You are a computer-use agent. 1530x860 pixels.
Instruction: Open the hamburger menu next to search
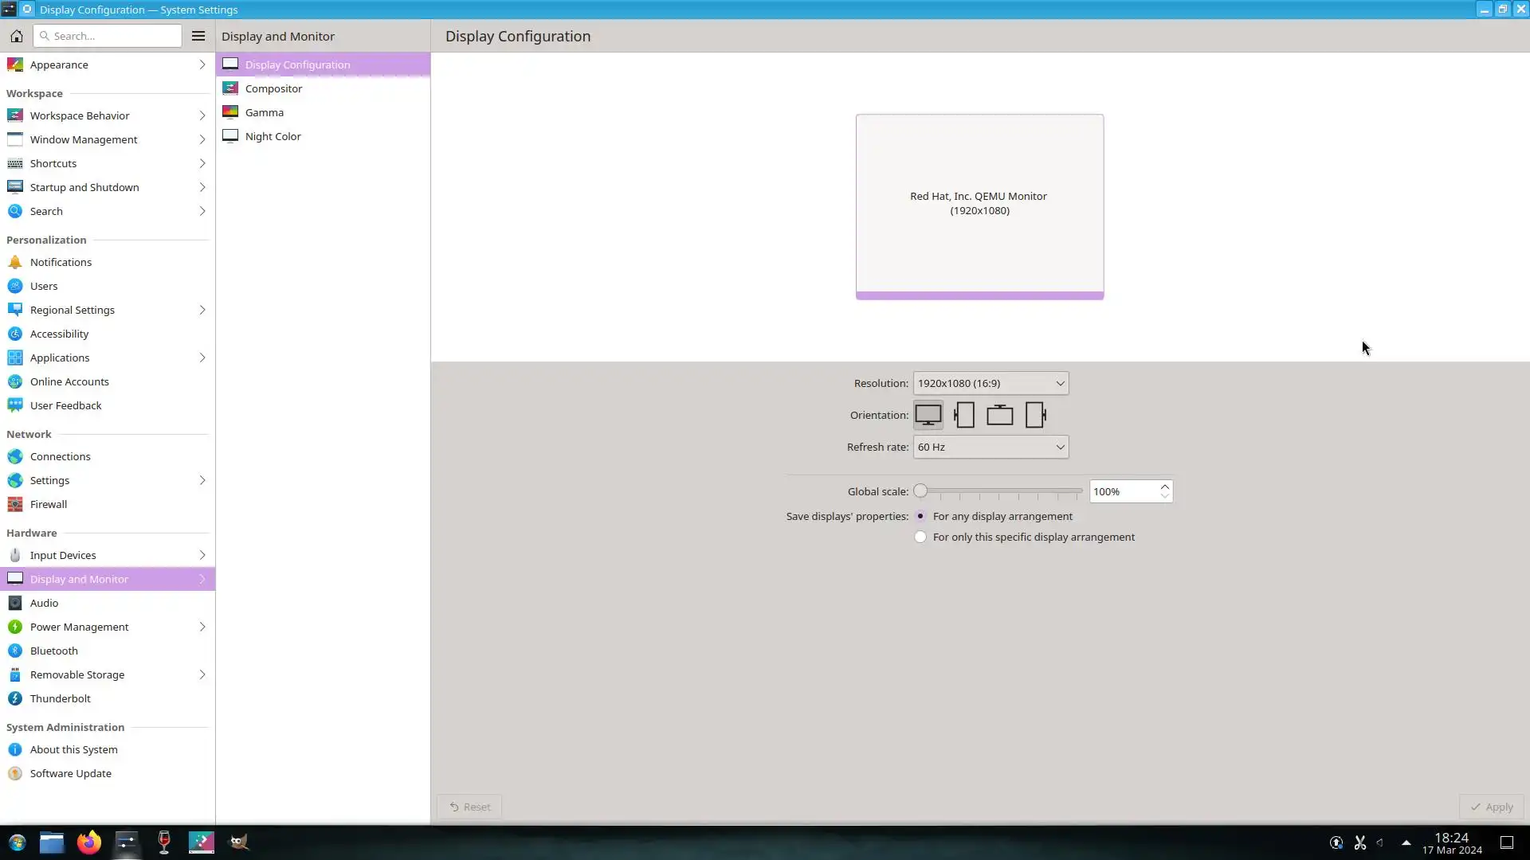[198, 36]
